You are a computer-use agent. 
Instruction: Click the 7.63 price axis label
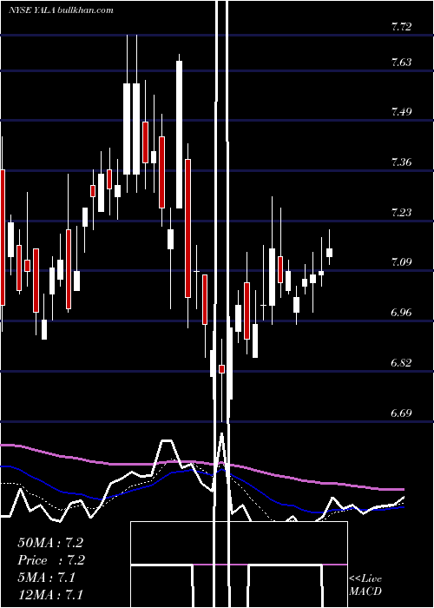pos(401,62)
